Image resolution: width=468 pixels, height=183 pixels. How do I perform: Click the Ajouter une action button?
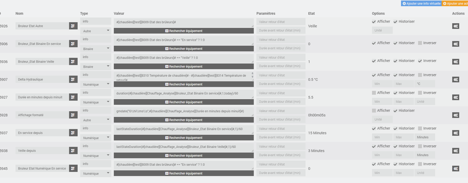click(x=455, y=3)
